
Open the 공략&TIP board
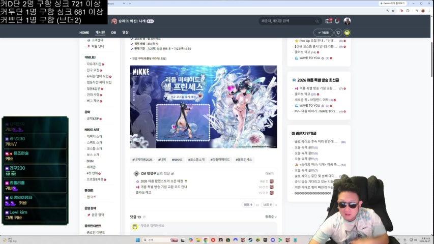tap(94, 118)
